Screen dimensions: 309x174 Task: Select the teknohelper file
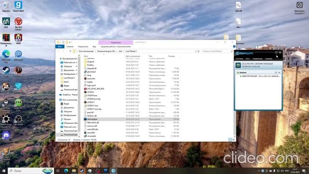131,119
